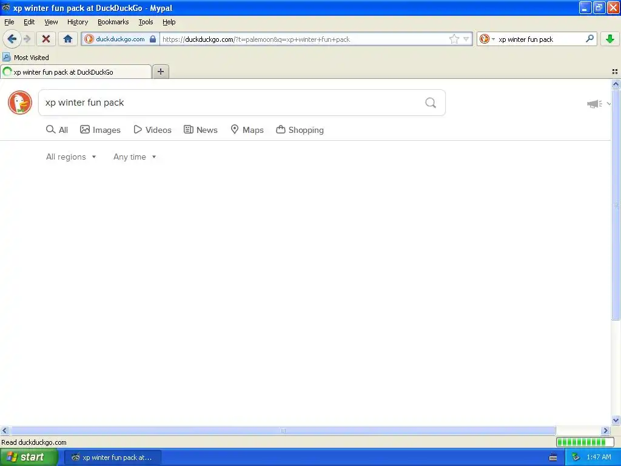Open the Help menu
Image resolution: width=621 pixels, height=466 pixels.
169,22
